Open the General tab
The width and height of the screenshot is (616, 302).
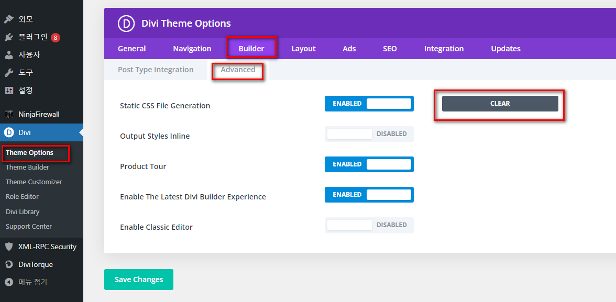pyautogui.click(x=131, y=49)
